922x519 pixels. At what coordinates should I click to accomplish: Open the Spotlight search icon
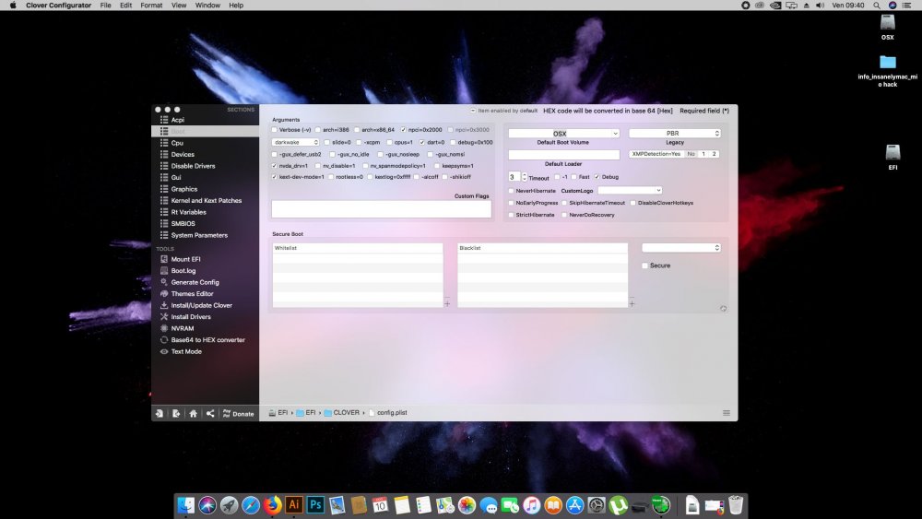876,6
